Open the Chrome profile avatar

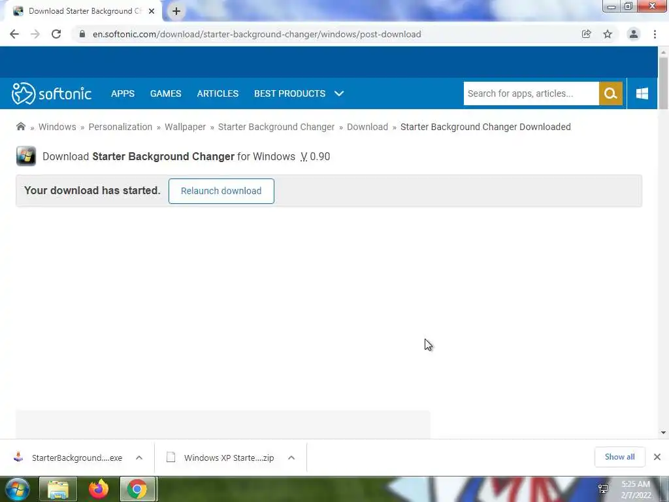pyautogui.click(x=634, y=34)
